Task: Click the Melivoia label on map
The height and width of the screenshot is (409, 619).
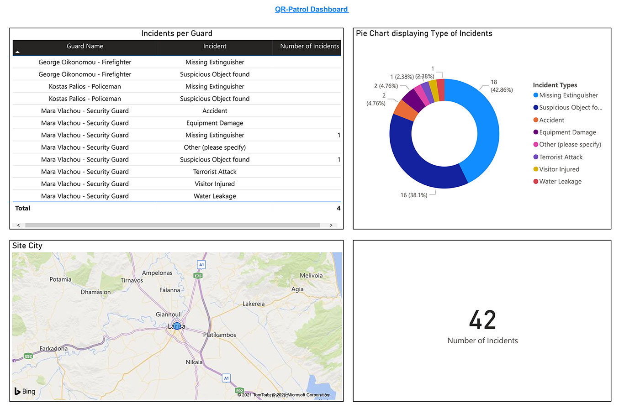Action: click(311, 276)
